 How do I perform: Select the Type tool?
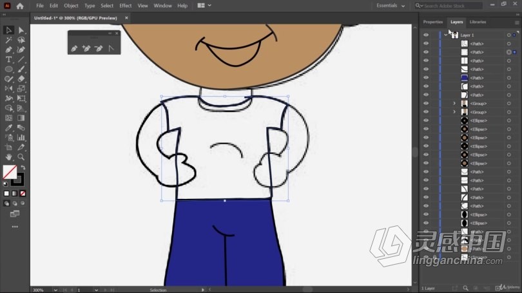(x=8, y=59)
